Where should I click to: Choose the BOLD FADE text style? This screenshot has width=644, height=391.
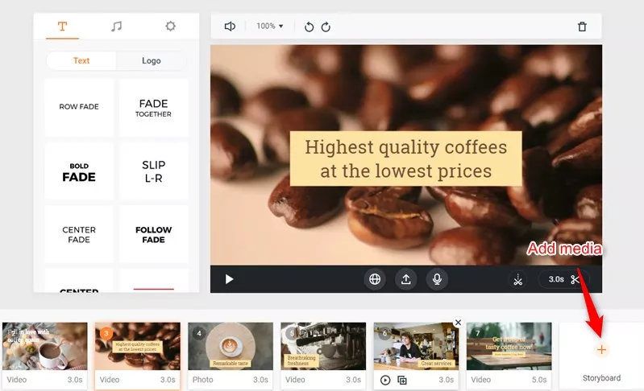pyautogui.click(x=79, y=171)
